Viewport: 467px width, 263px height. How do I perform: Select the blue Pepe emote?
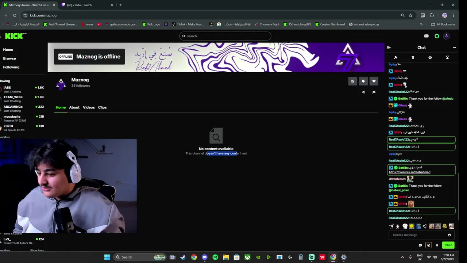pyautogui.click(x=418, y=226)
